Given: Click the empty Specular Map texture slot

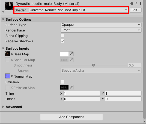Looking at the screenshot, I should pyautogui.click(x=8, y=60).
